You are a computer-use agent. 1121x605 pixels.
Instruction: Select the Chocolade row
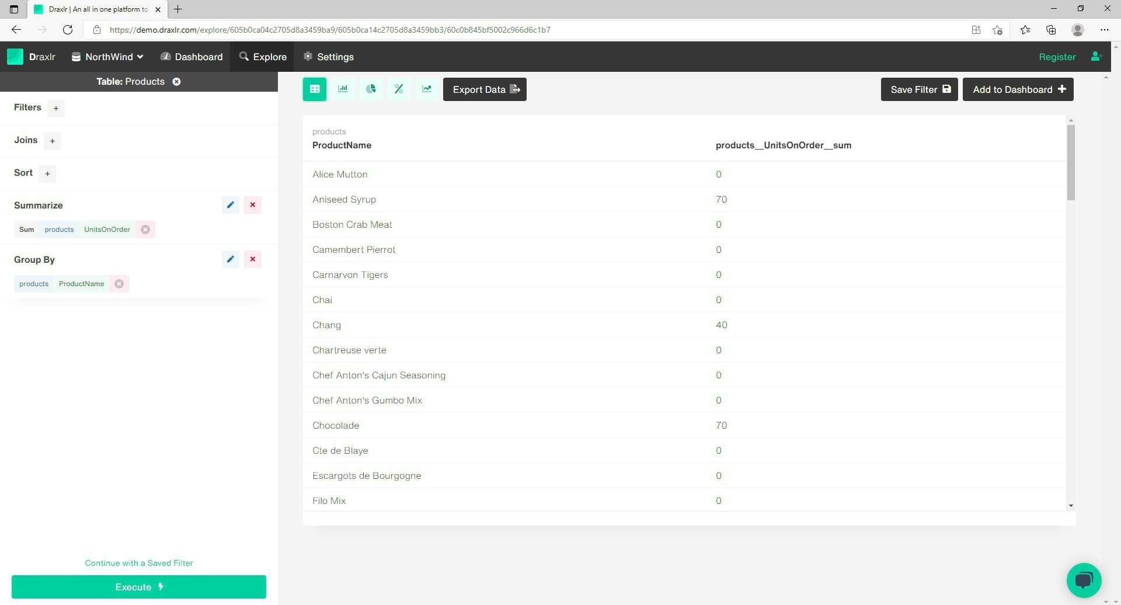pyautogui.click(x=684, y=425)
